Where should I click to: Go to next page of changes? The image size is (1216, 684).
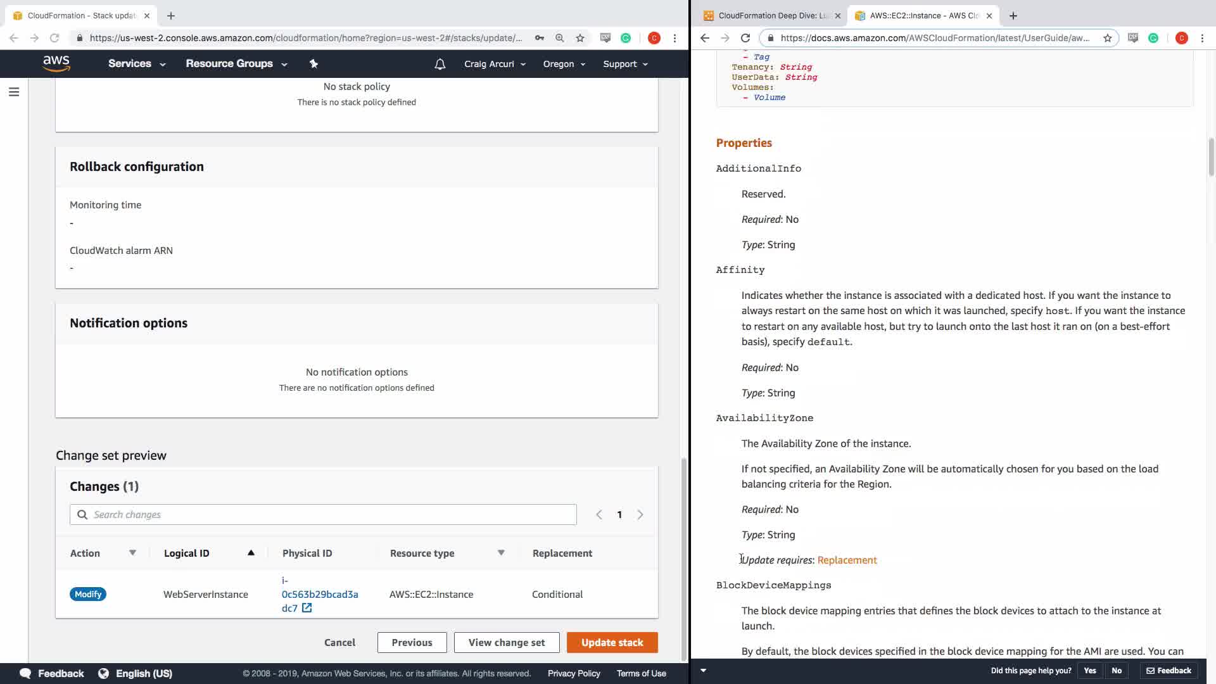click(x=640, y=515)
